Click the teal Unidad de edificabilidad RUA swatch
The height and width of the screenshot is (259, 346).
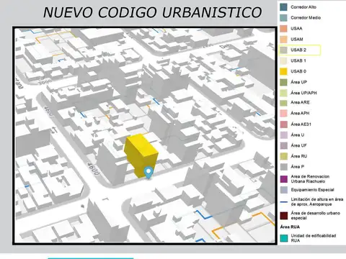pyautogui.click(x=283, y=238)
